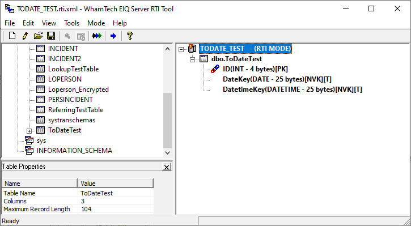Open the Edit menu
Viewport: 411px width, 226px height.
pyautogui.click(x=28, y=23)
